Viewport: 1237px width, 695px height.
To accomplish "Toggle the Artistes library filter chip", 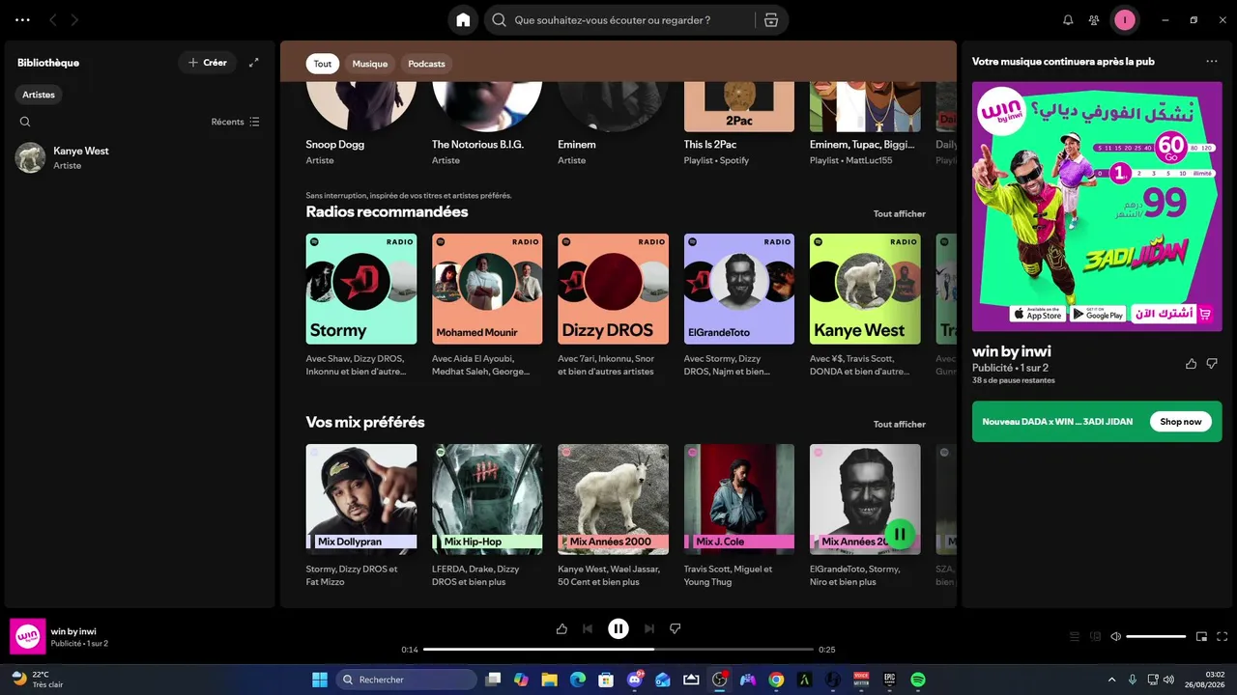I will coord(40,95).
